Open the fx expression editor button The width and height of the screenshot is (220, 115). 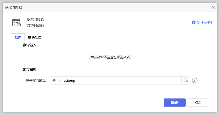click(186, 81)
